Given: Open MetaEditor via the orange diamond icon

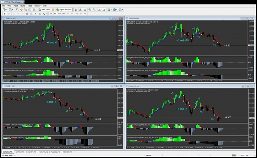Looking at the screenshot, I should point(53,10).
